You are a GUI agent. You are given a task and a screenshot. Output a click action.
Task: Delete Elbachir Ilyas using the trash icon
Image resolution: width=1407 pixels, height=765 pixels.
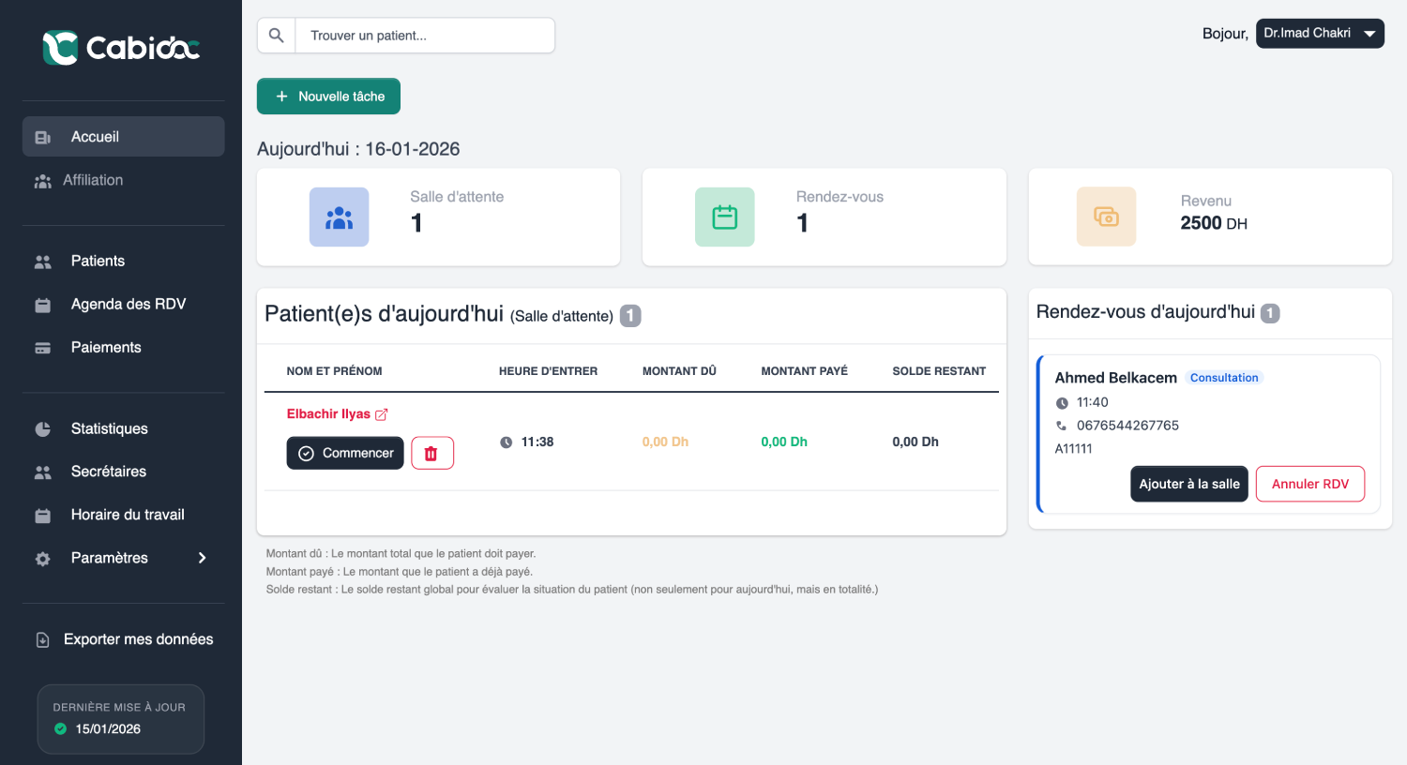432,453
